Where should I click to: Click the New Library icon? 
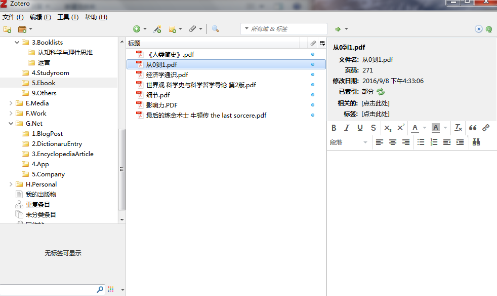click(22, 29)
